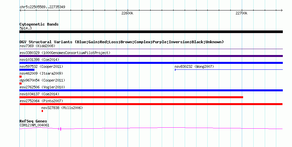Click the left arrow of the ruler
Viewport: 292px width, 147px height.
pyautogui.click(x=20, y=10)
